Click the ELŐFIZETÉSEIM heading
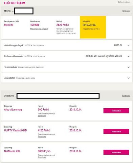 [15, 3]
